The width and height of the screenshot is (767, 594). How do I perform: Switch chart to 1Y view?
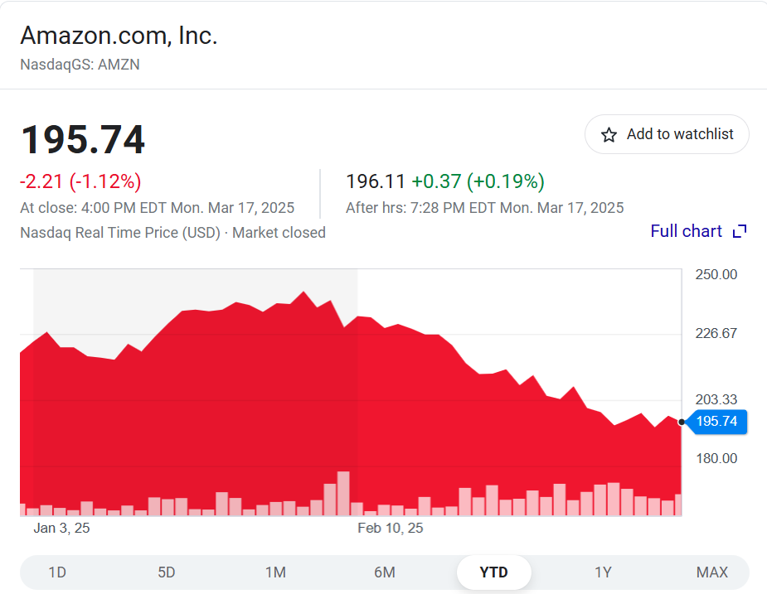coord(603,572)
